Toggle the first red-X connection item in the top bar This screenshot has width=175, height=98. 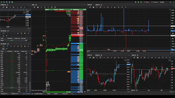pos(147,2)
